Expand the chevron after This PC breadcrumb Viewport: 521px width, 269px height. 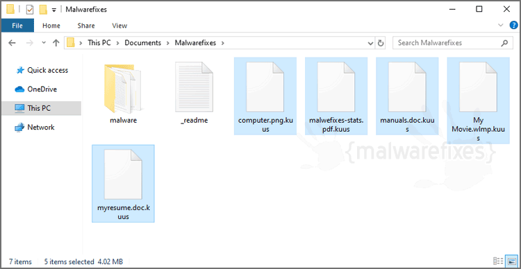click(x=117, y=43)
